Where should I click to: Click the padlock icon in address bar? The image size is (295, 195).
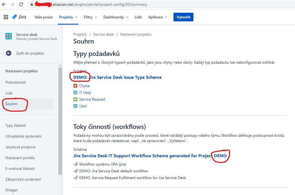(x=31, y=4)
